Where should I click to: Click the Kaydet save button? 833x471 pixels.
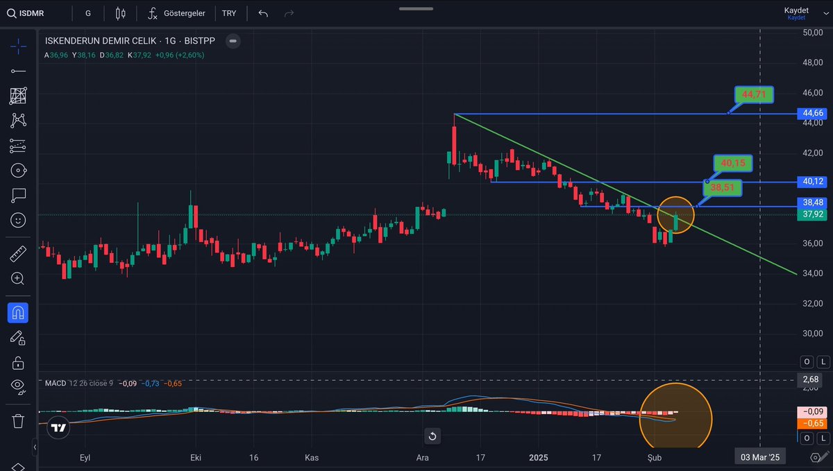coord(796,12)
